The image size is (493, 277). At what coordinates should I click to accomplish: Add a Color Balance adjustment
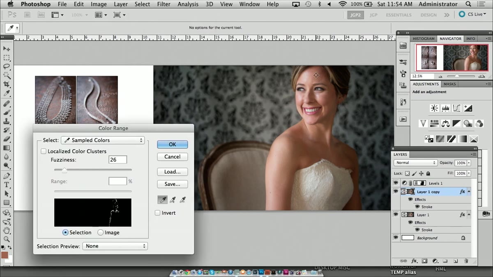445,123
